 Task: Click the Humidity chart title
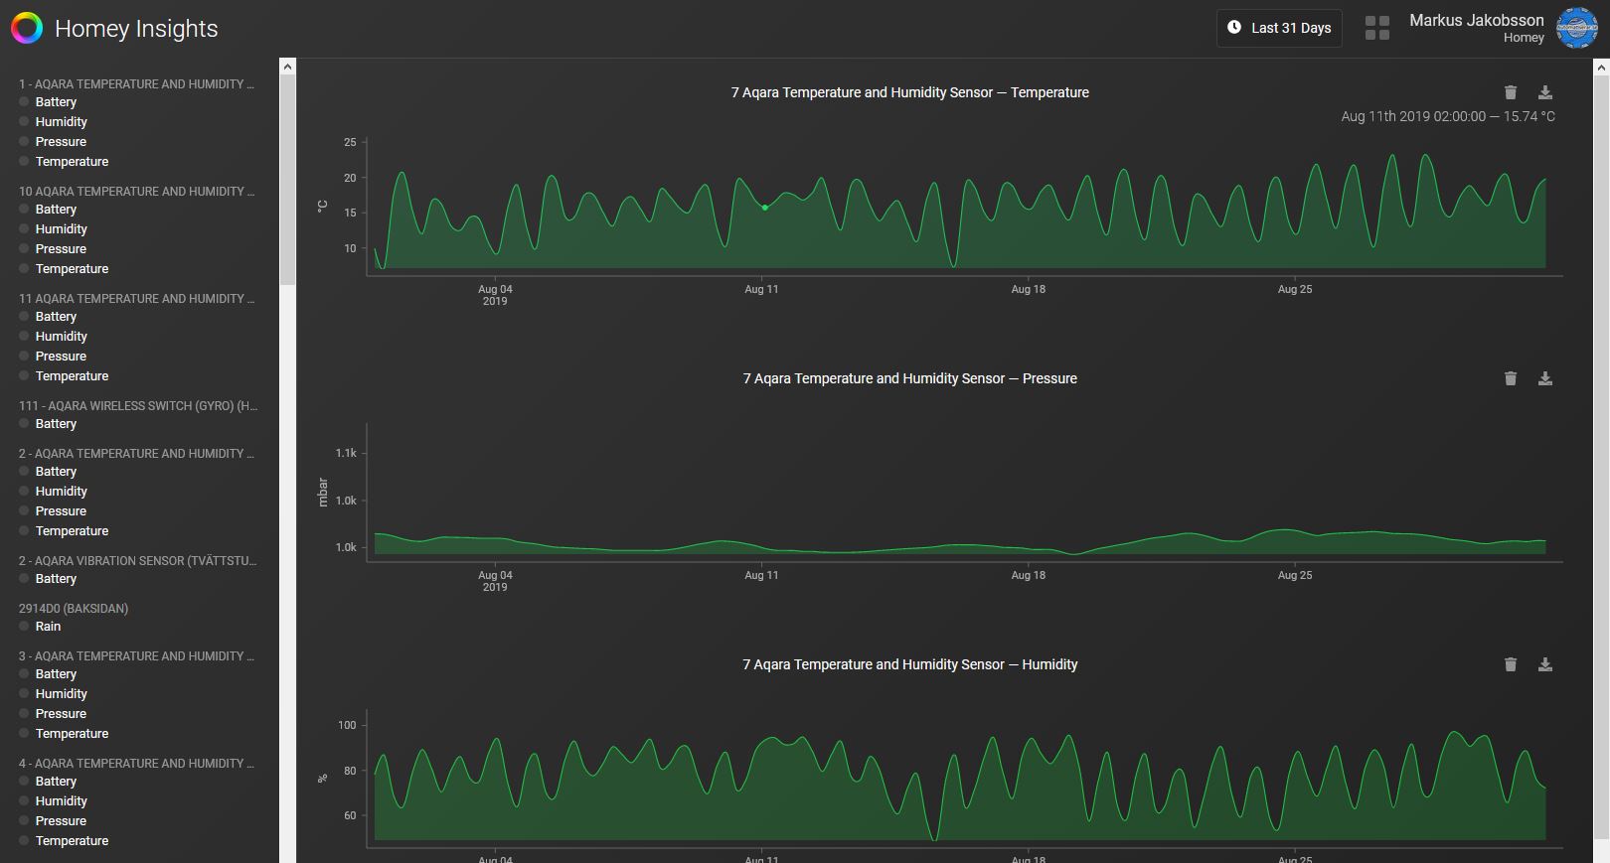[910, 664]
